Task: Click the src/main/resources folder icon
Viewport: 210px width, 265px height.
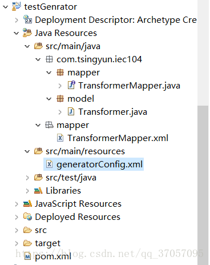Action: (38, 151)
